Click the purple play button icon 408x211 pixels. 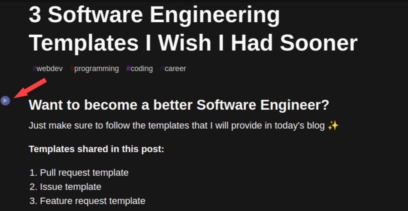[x=5, y=101]
